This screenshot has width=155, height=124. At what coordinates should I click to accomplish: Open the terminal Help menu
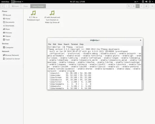81,44
